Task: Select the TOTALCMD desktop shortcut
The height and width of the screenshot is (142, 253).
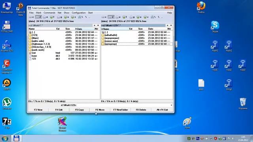Action: click(x=7, y=26)
